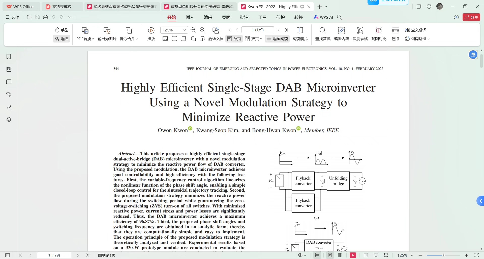This screenshot has width=484, height=259.
Task: Open the 编辑 ribbon tab
Action: pos(208,17)
